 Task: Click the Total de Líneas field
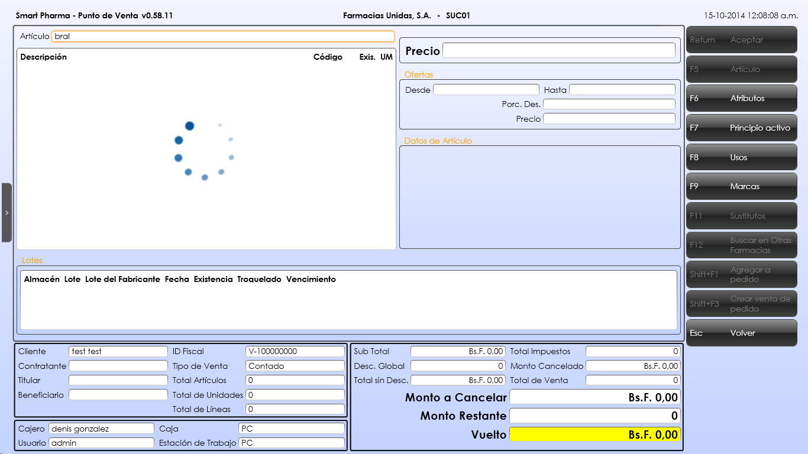295,409
